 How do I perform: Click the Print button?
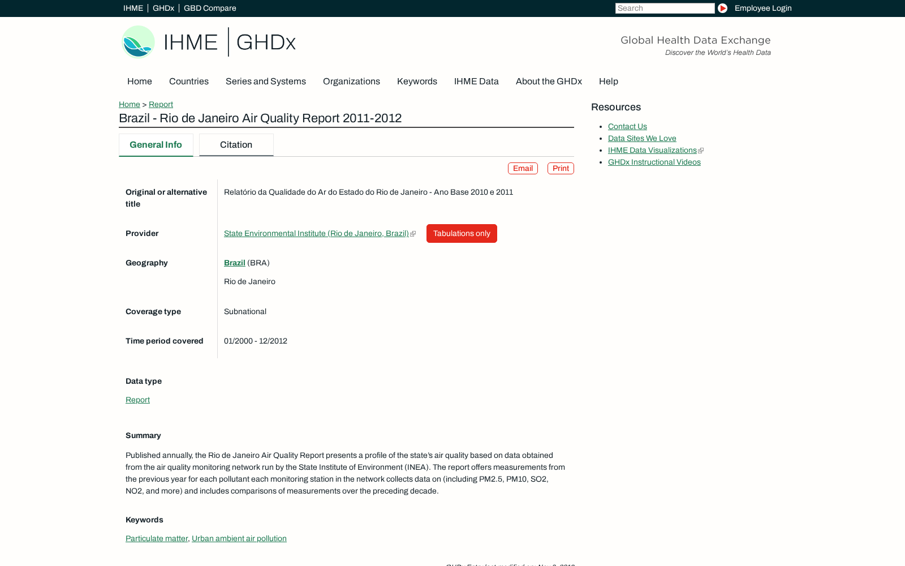click(x=561, y=168)
